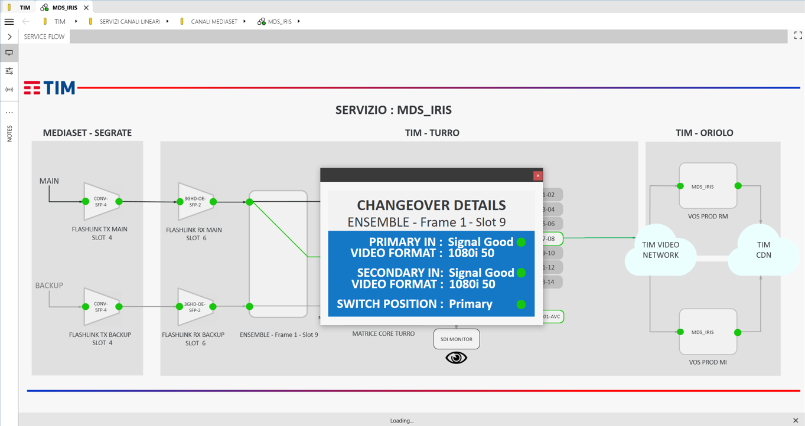This screenshot has height=426, width=805.
Task: Select FLASHLINK RX MAIN 3GHD-OE-SFP-2 block
Action: pyautogui.click(x=196, y=202)
